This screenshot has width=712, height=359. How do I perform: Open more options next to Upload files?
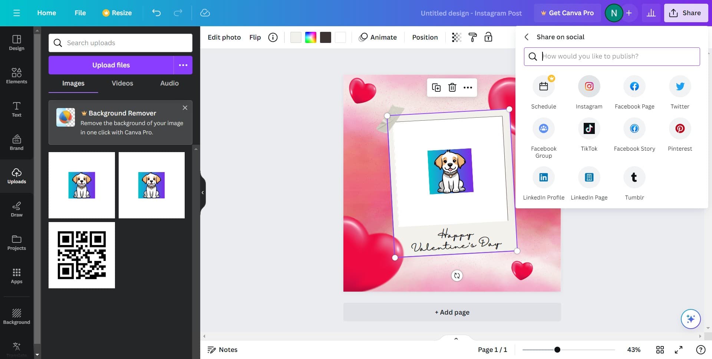pos(183,65)
